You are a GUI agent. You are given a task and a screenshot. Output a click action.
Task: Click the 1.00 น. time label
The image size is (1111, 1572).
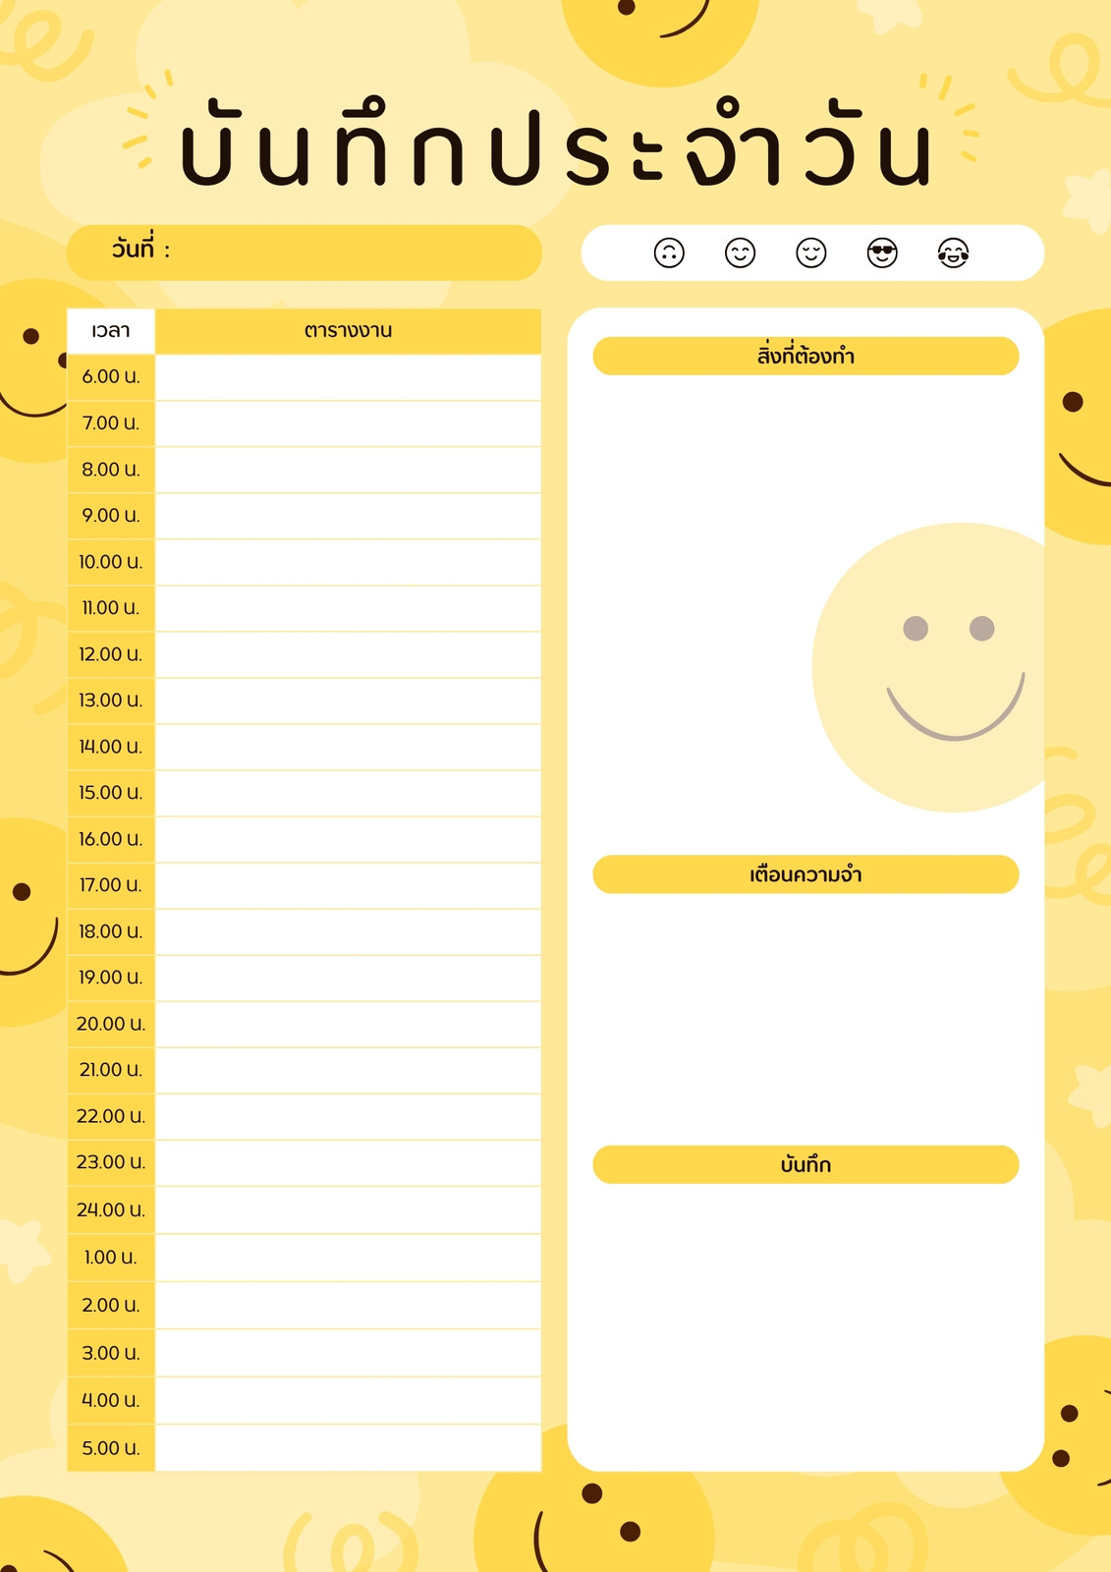pos(111,1258)
